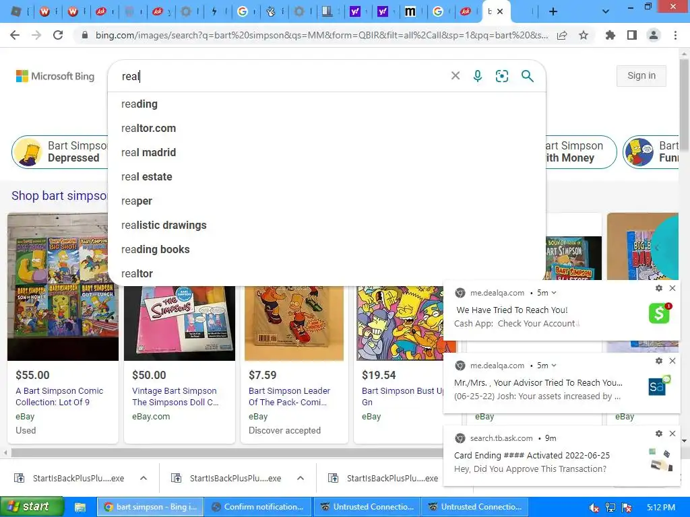Open Bart Simpson Depressed related search
Image resolution: width=690 pixels, height=517 pixels.
pos(60,151)
